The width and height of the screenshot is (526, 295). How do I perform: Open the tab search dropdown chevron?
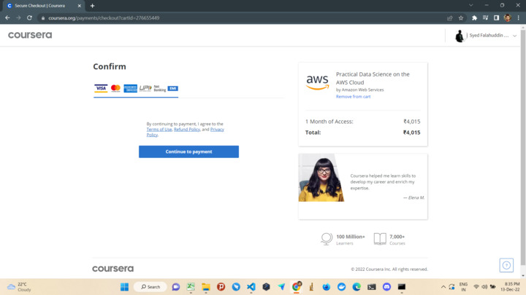point(471,5)
